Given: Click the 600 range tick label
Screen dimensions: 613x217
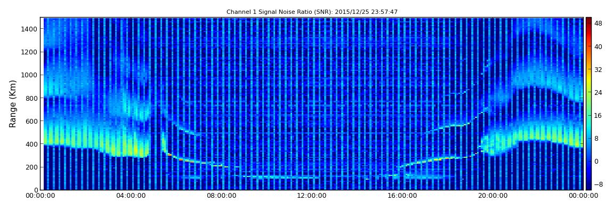Looking at the screenshot, I should [32, 121].
